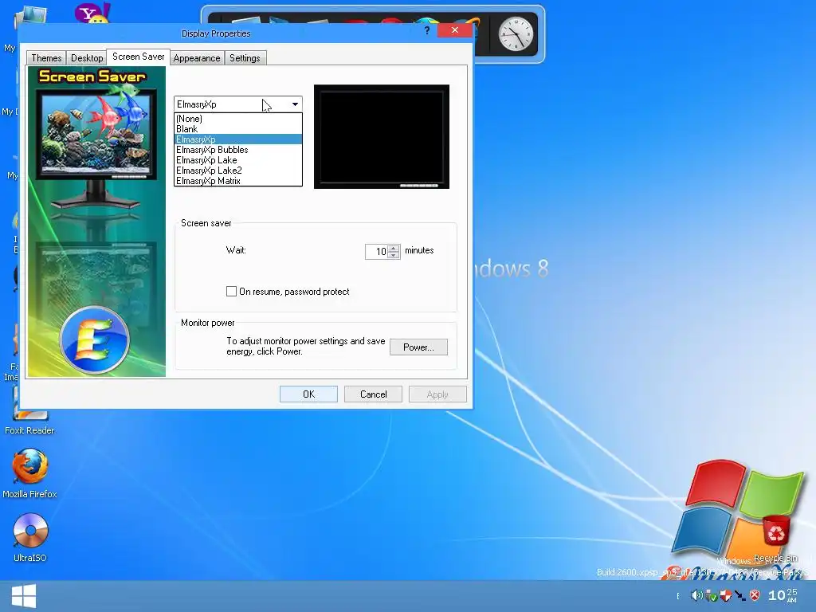This screenshot has width=816, height=612.
Task: Open the Recycle Bin on desktop
Action: pyautogui.click(x=775, y=538)
